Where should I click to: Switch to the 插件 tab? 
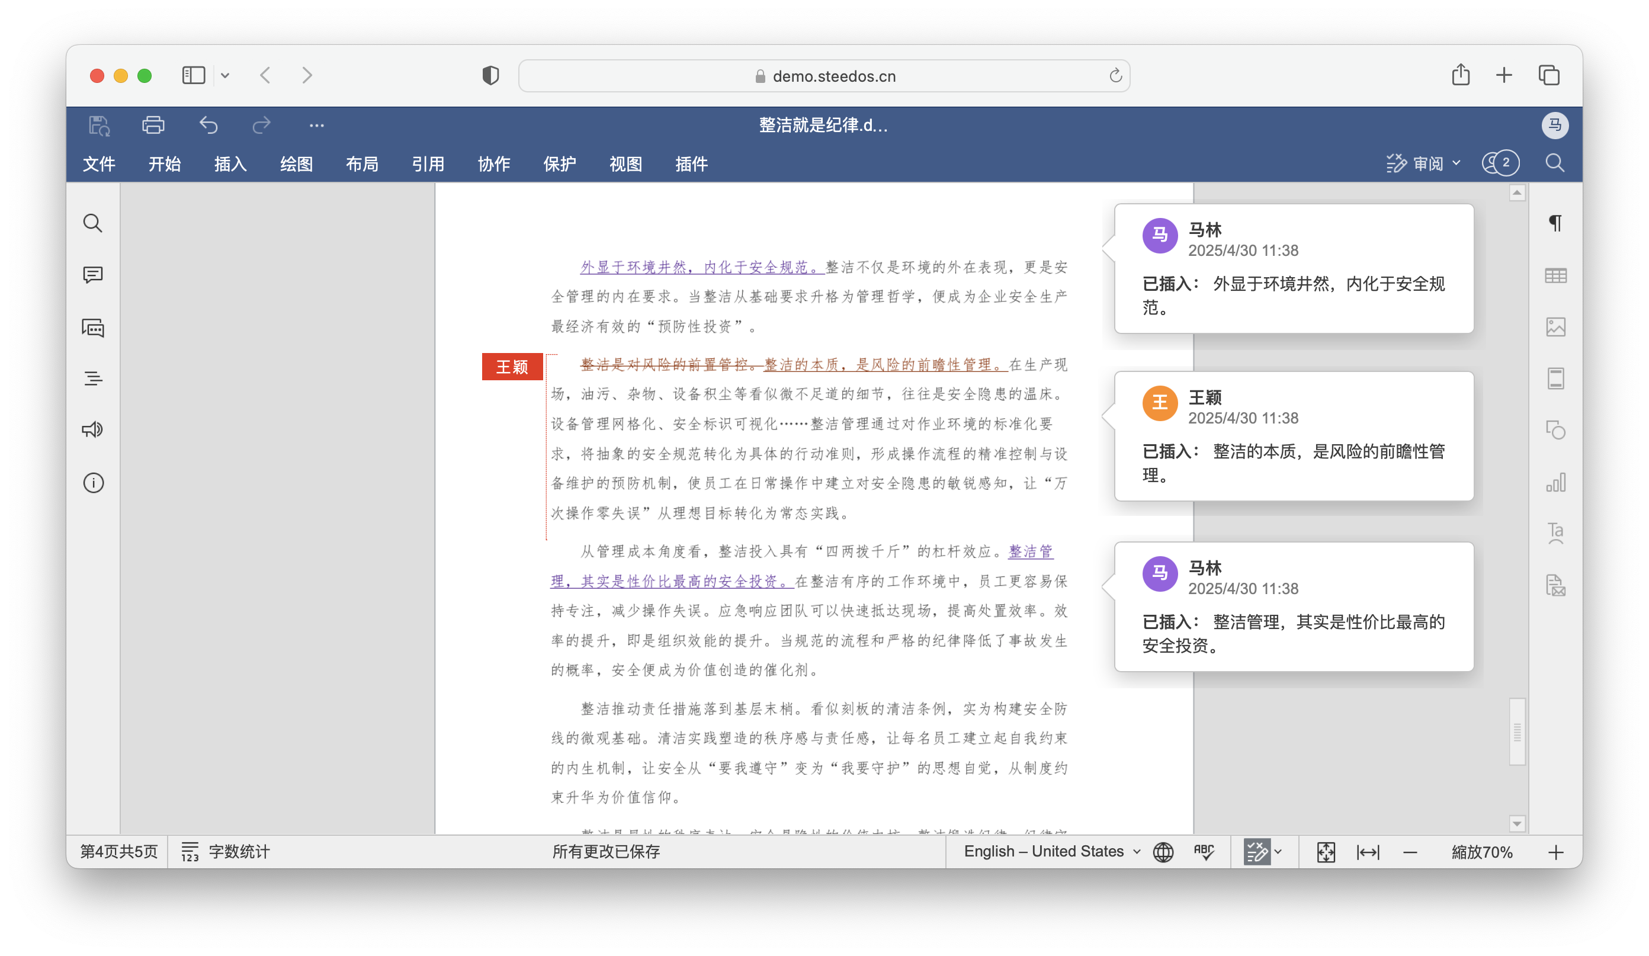coord(692,163)
